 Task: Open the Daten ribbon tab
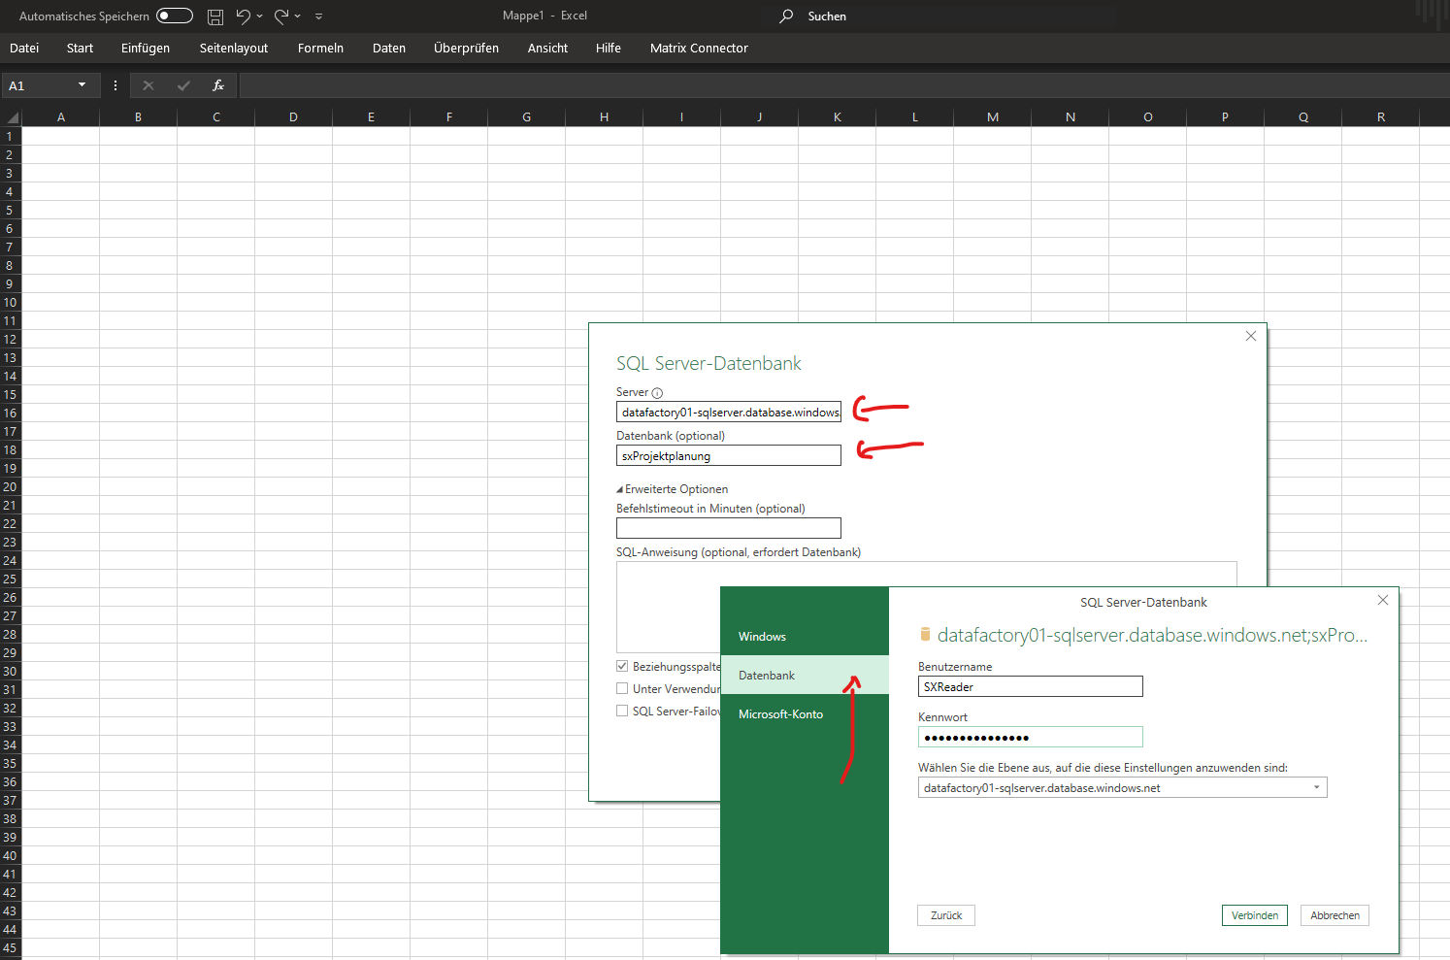(388, 48)
